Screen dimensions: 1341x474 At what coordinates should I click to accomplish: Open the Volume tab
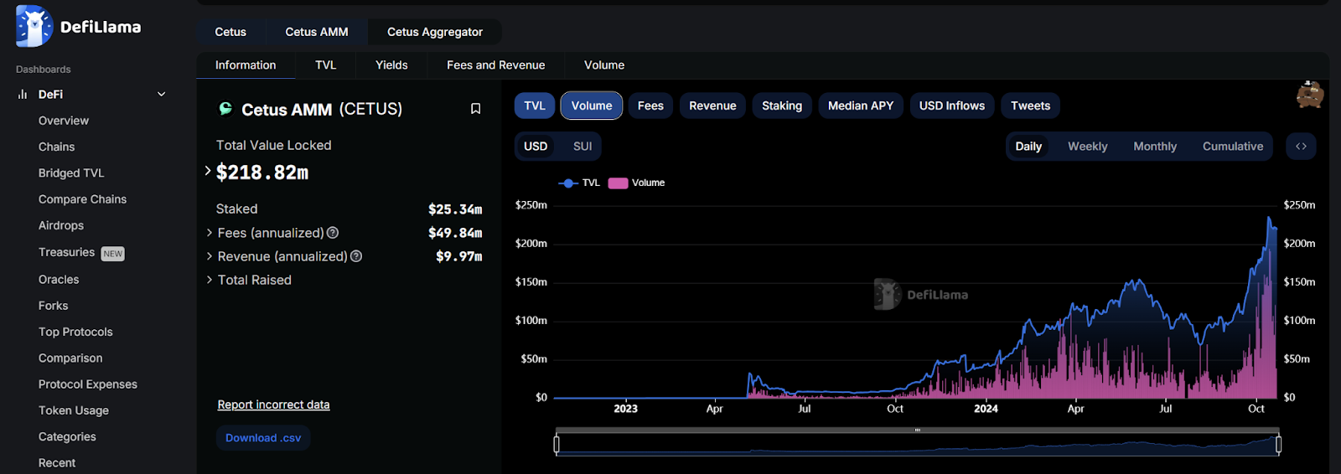click(x=604, y=65)
